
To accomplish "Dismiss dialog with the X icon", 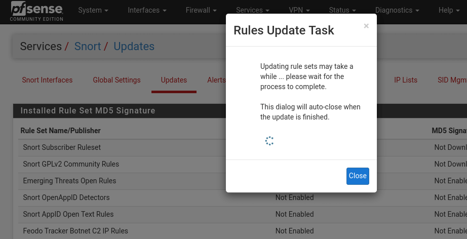I will coord(366,26).
